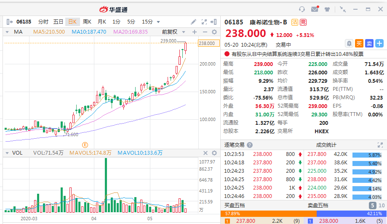Switch to 周K weekly chart
The height and width of the screenshot is (224, 387).
[x=87, y=22]
